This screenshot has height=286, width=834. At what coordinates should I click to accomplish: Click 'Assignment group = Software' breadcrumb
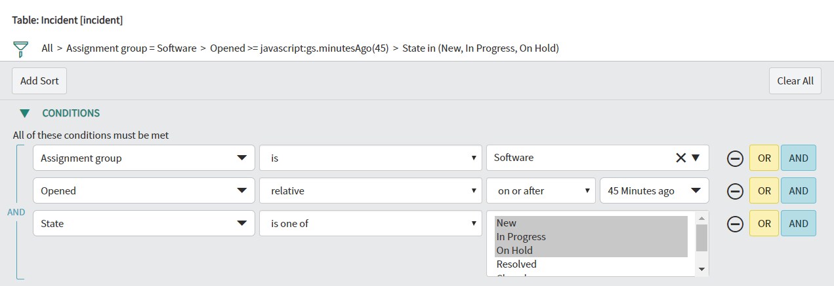131,48
